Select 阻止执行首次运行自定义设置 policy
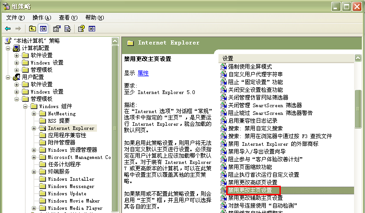Viewport: 365px width, 213px height. [264, 175]
